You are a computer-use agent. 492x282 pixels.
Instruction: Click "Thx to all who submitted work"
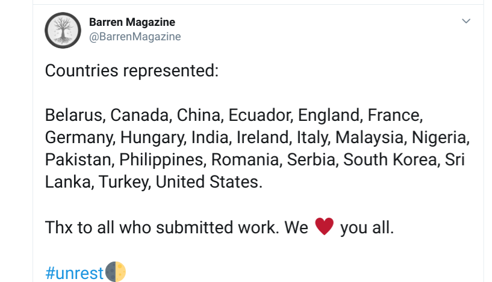click(155, 228)
